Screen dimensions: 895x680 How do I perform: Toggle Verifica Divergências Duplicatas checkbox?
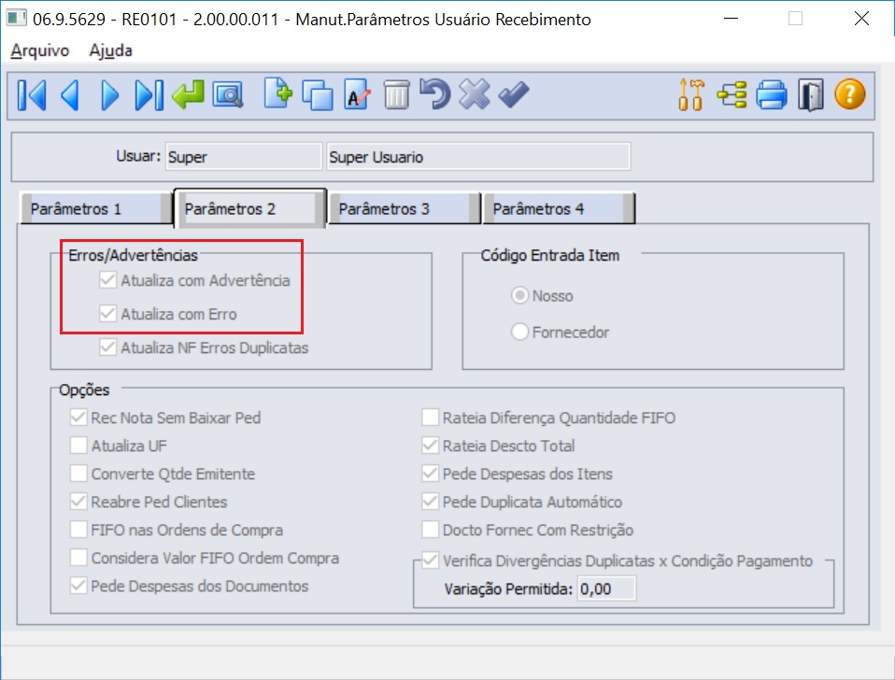click(x=430, y=560)
